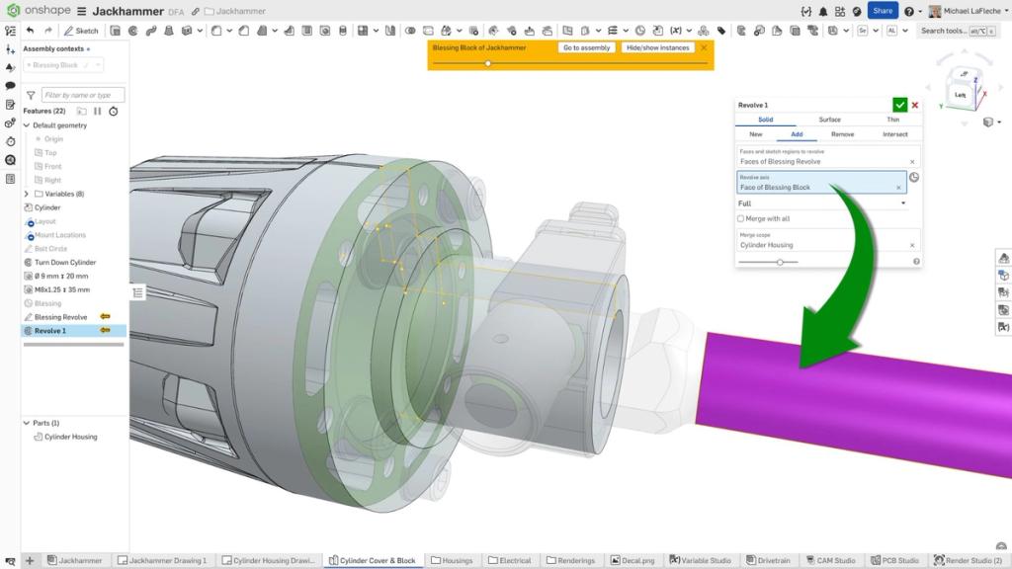Click the Onshape logo icon
Viewport: 1012px width, 569px height.
click(14, 11)
